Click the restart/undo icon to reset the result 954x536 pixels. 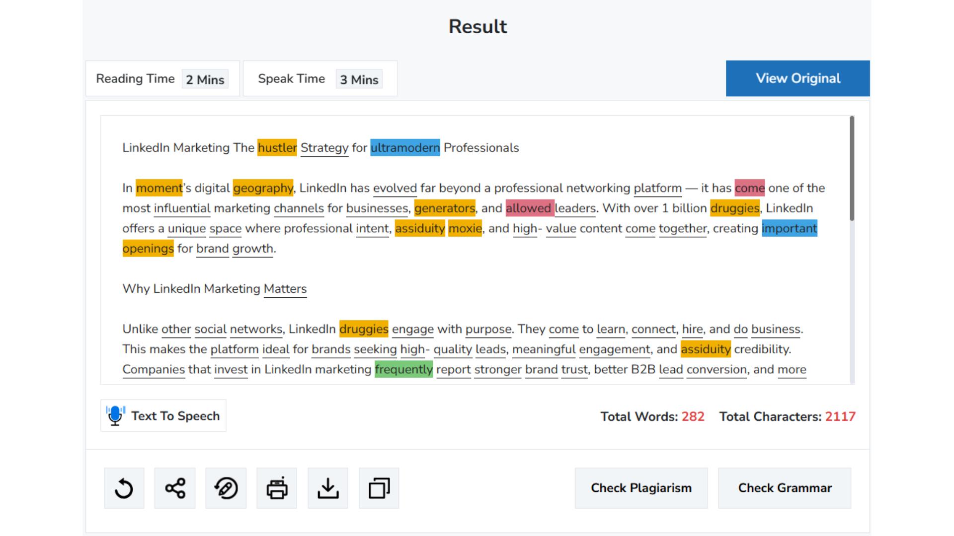[x=123, y=488]
